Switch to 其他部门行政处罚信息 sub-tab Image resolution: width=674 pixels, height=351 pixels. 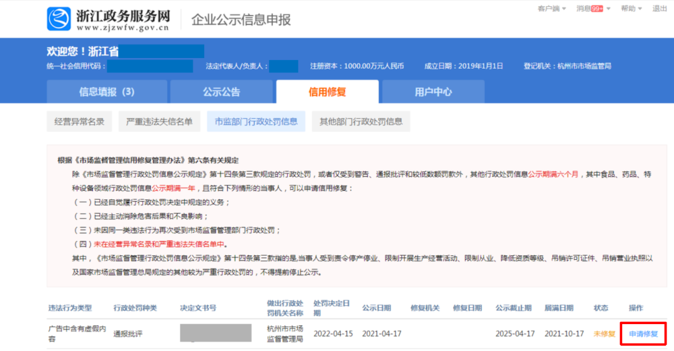[361, 122]
